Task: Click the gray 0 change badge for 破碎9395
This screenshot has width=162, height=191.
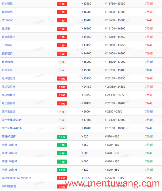Action: pos(62,62)
